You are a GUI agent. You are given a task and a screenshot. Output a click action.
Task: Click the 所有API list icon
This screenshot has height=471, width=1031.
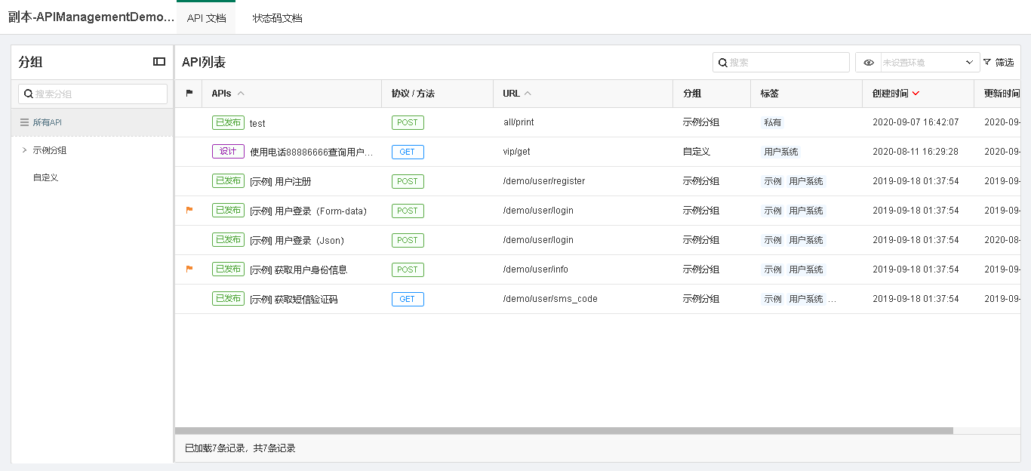pos(25,122)
